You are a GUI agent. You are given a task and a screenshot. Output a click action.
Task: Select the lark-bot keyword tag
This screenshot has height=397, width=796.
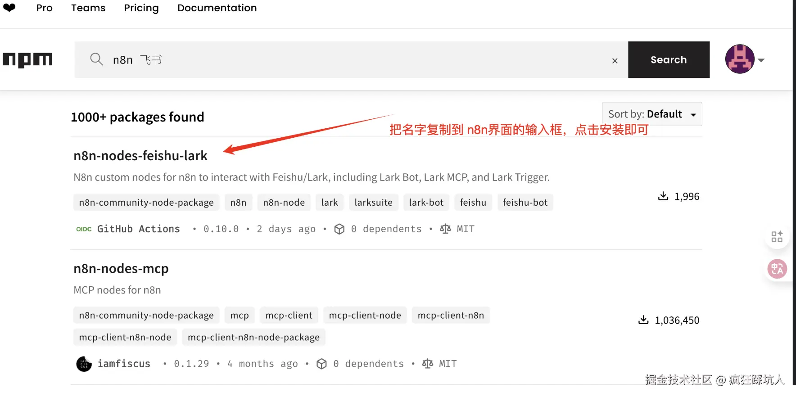point(426,203)
